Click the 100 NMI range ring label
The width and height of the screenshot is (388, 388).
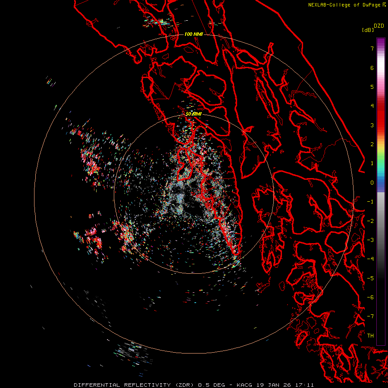tap(194, 34)
